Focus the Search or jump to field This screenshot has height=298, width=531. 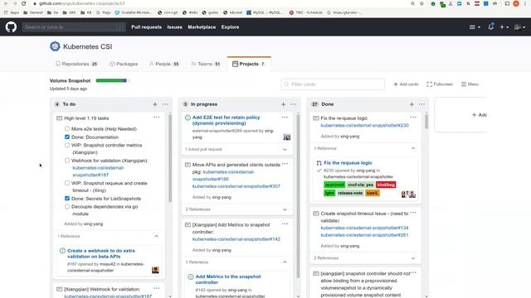(74, 27)
